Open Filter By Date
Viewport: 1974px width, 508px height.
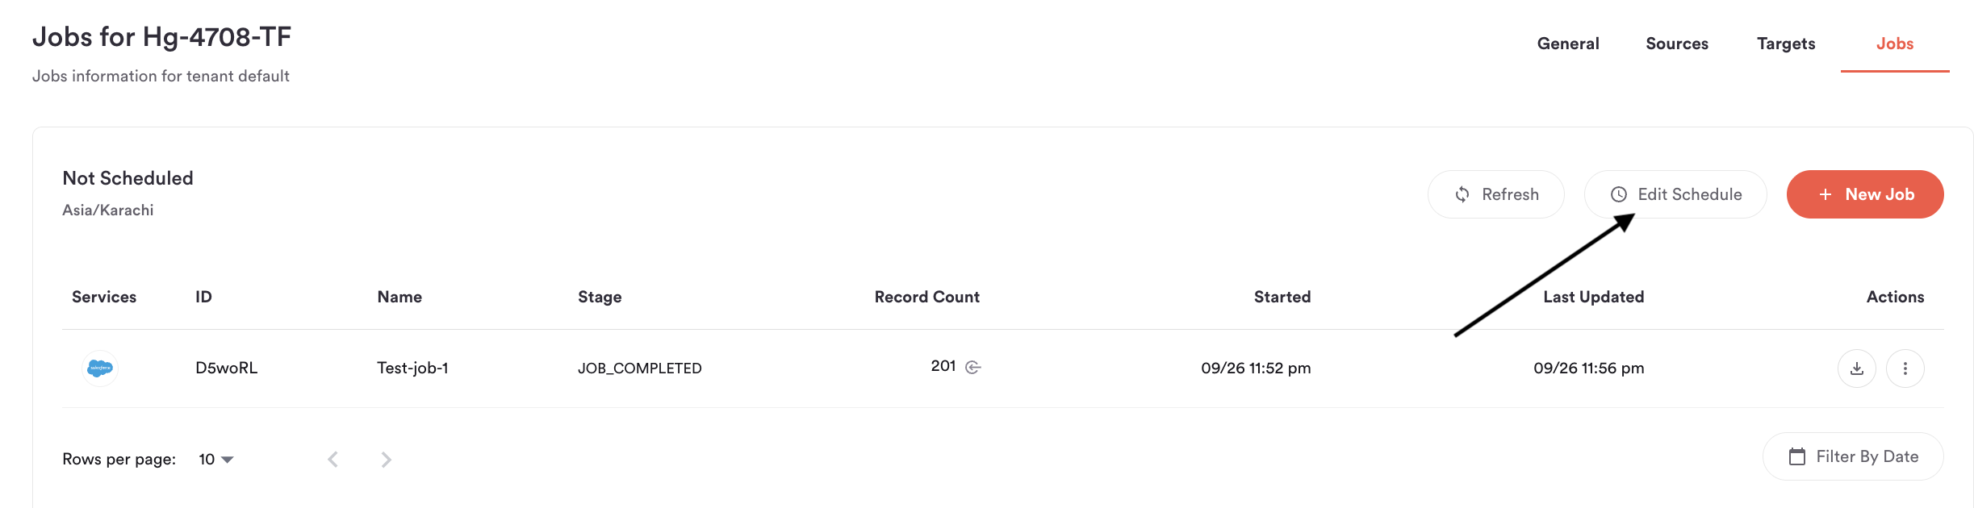click(1853, 456)
